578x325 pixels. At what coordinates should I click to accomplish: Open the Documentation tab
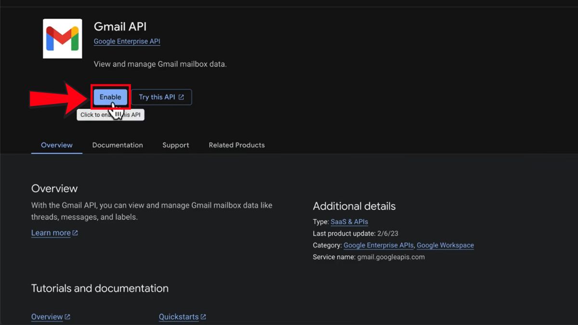(118, 145)
